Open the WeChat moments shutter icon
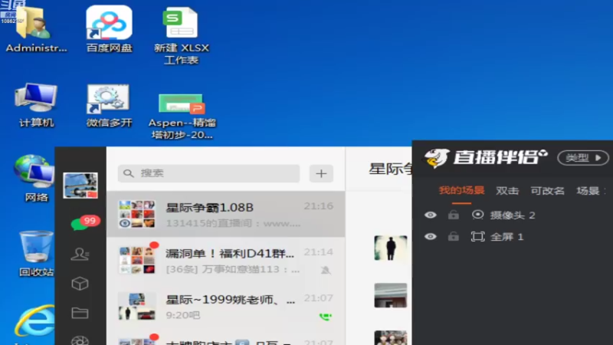 80,340
